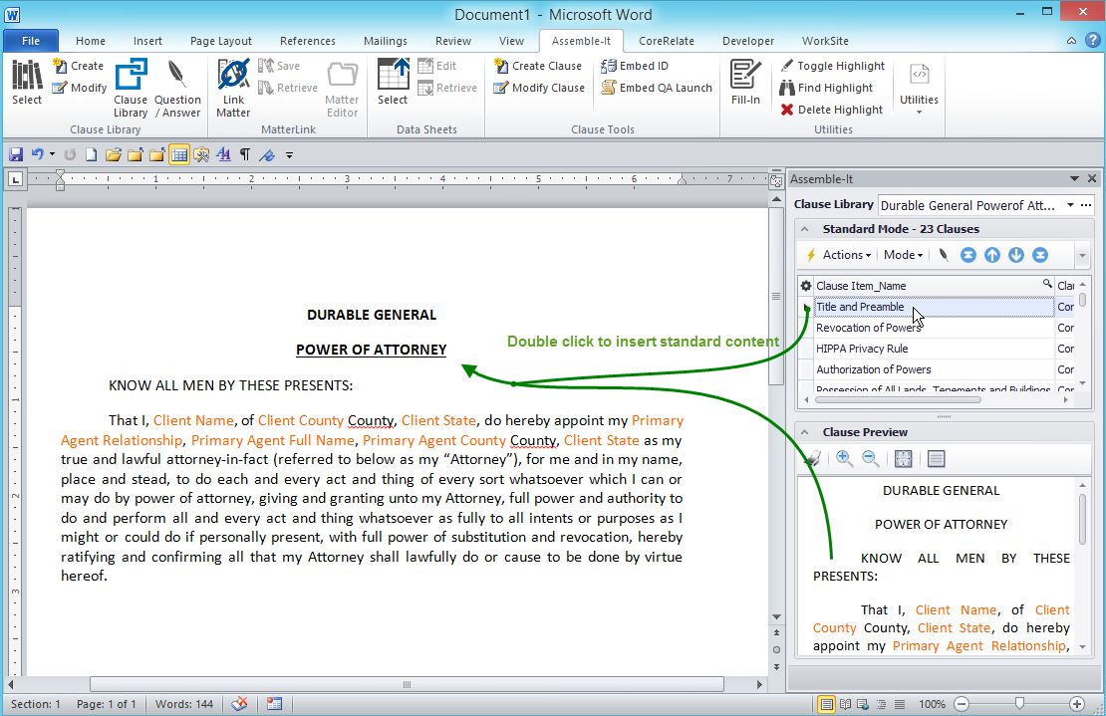Open the Undo history dropdown arrow
The height and width of the screenshot is (716, 1106).
[x=52, y=154]
